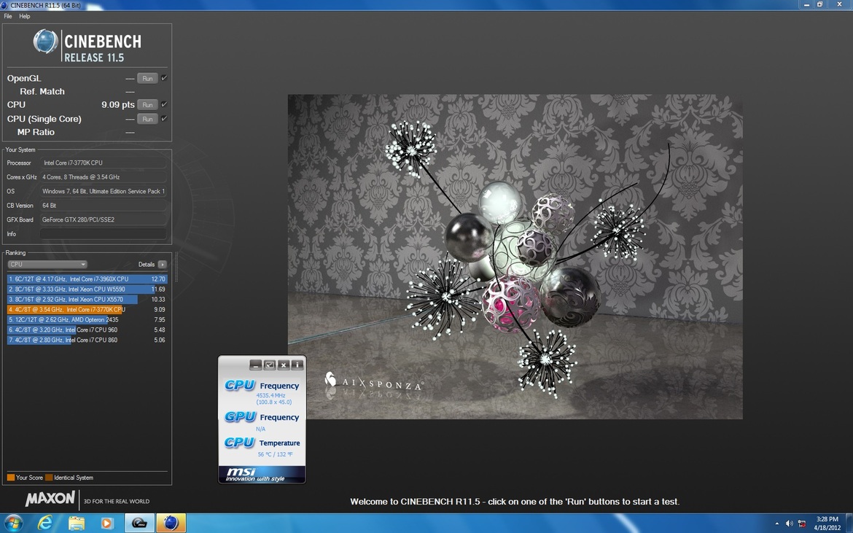The height and width of the screenshot is (533, 853).
Task: Open the MSI widget info button
Action: (297, 365)
